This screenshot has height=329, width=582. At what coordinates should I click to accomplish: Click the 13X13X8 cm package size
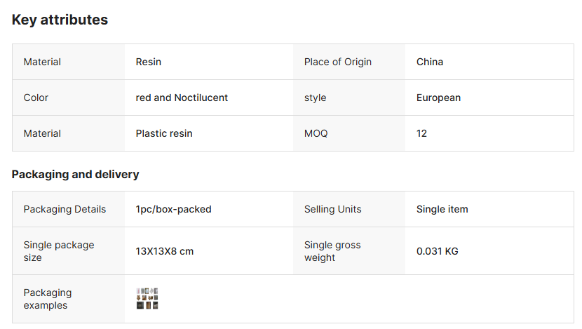[165, 251]
